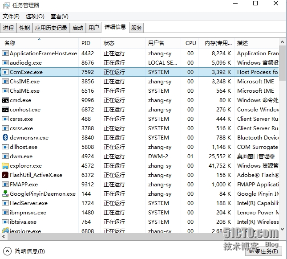
Task: Click the explorer.exe folder icon
Action: point(5,166)
